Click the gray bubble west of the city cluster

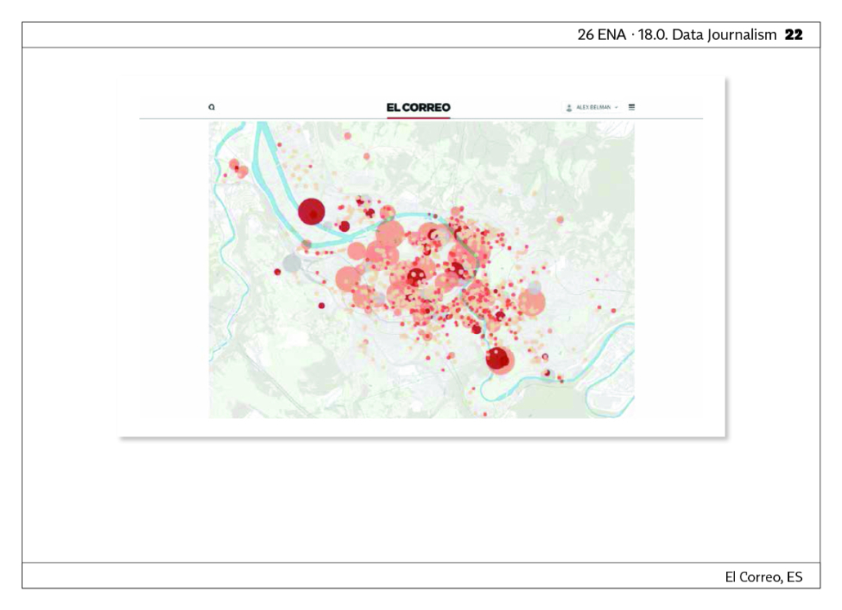click(292, 264)
